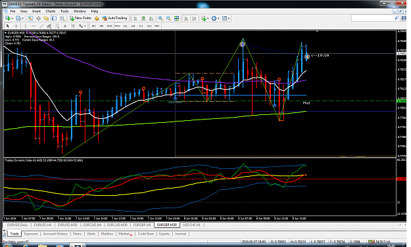Tile chart windows icon
The height and width of the screenshot is (247, 411).
tap(176, 18)
